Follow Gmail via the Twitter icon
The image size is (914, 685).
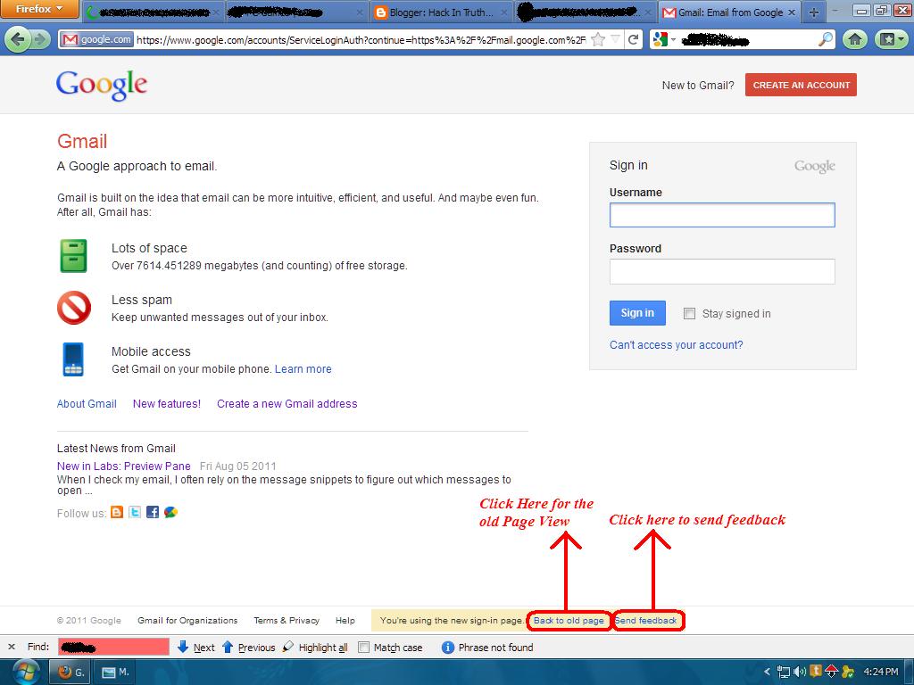pyautogui.click(x=135, y=513)
